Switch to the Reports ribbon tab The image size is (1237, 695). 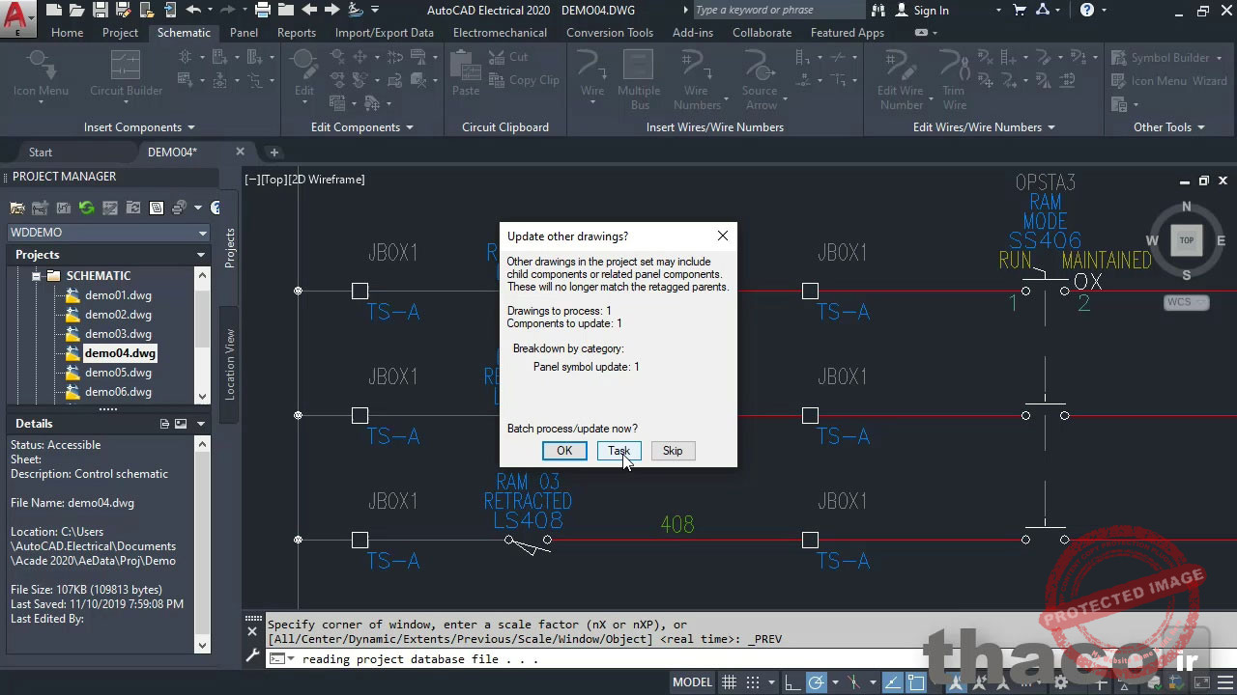coord(297,32)
